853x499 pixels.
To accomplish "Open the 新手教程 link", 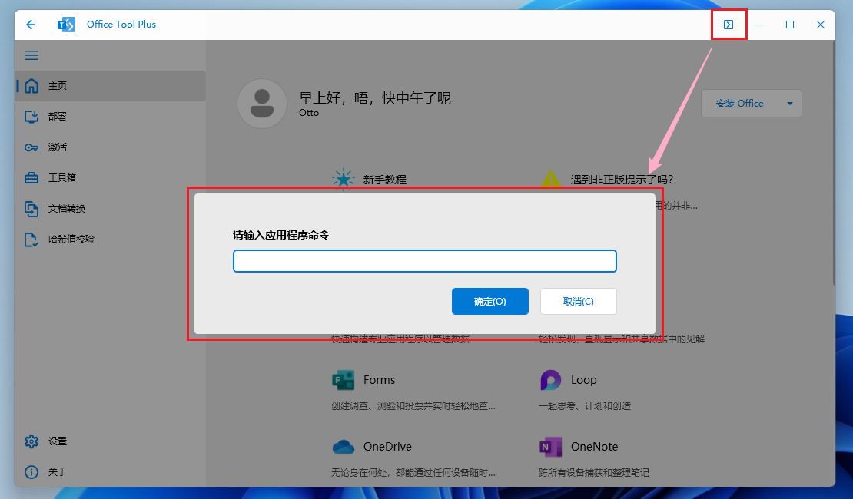I will tap(384, 180).
